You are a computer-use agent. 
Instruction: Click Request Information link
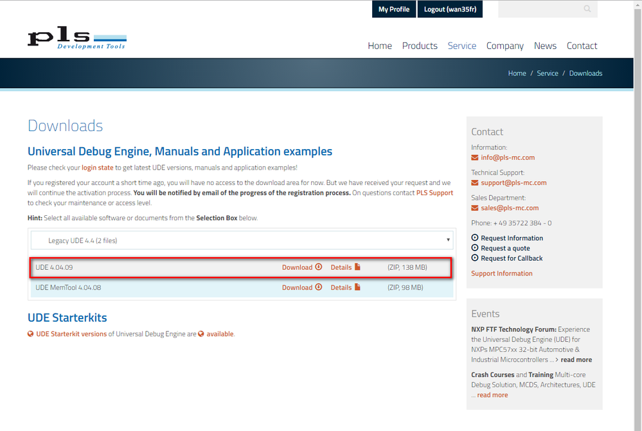click(512, 238)
